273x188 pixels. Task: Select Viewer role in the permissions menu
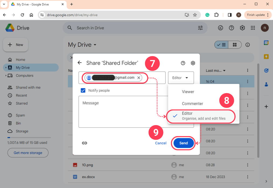pyautogui.click(x=188, y=91)
